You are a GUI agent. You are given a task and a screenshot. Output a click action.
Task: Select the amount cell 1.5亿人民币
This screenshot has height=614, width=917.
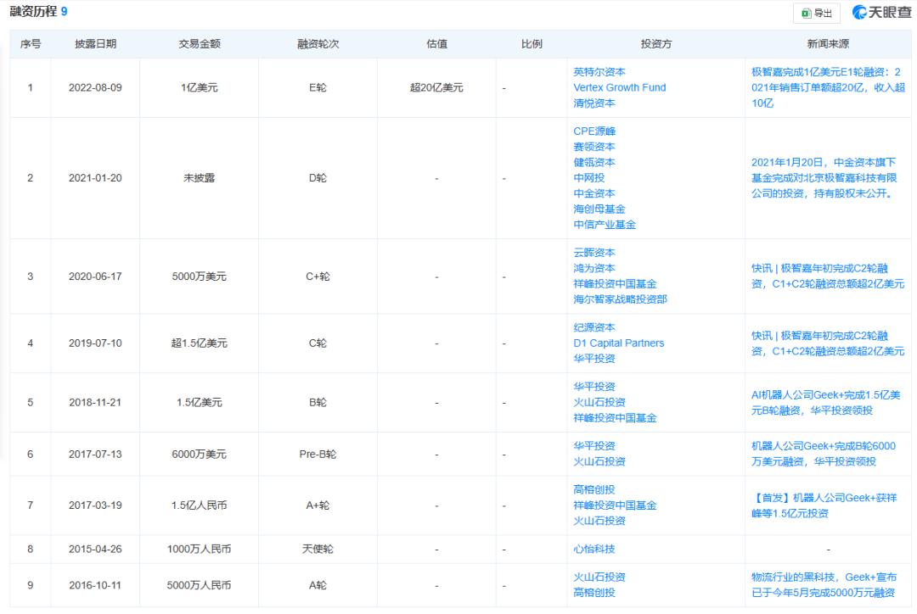[199, 505]
